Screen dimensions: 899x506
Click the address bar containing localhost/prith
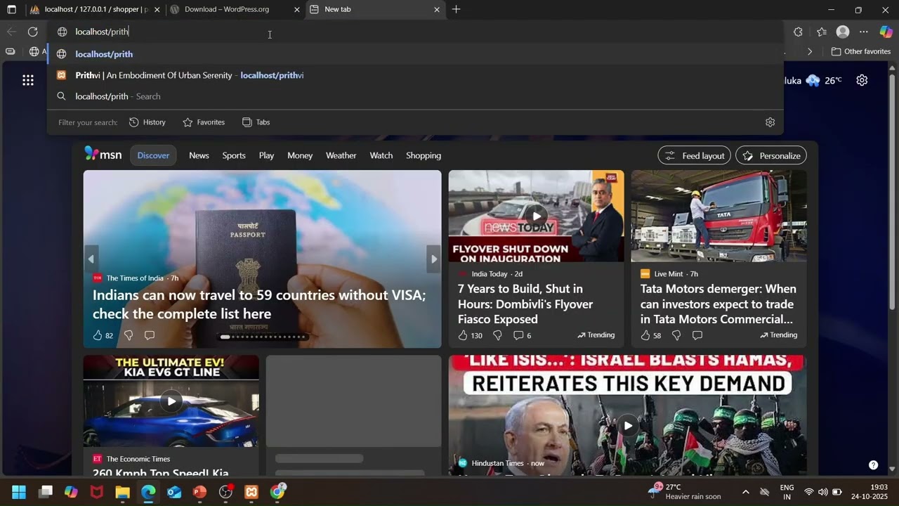tap(414, 32)
